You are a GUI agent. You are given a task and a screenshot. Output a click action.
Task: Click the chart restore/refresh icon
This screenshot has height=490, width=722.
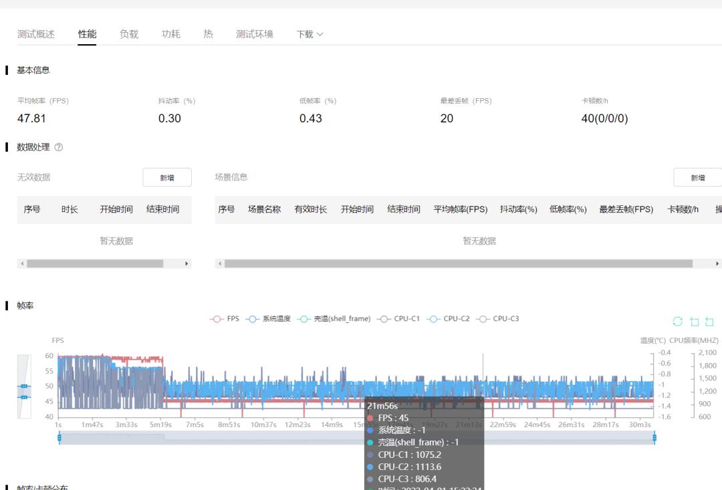click(x=677, y=322)
